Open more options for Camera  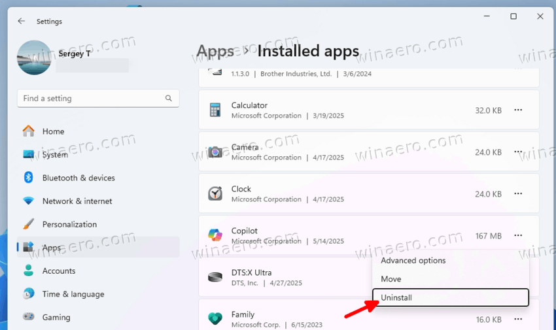[x=518, y=152]
